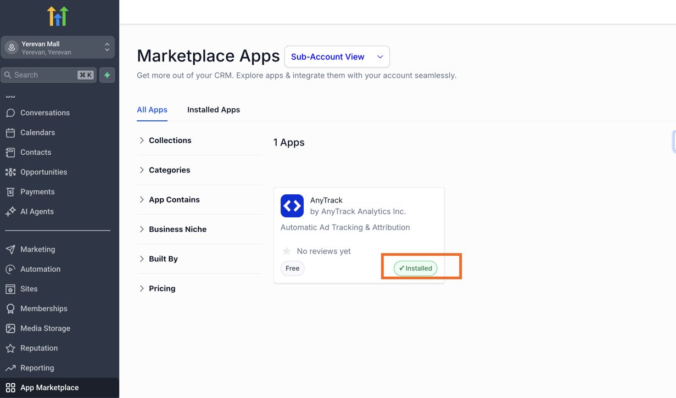Click the Search field in the sidebar
The width and height of the screenshot is (676, 398).
pos(49,75)
